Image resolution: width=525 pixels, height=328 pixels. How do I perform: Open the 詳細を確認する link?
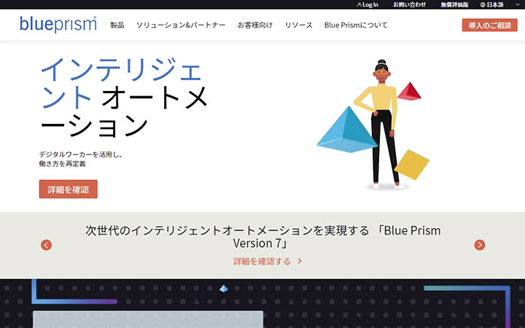pyautogui.click(x=262, y=262)
